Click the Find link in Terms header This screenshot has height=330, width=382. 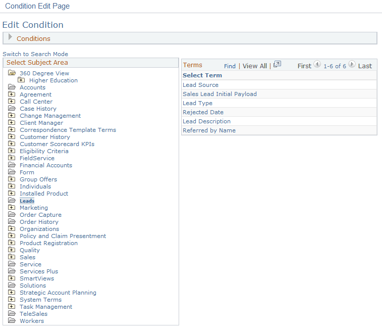coord(230,66)
